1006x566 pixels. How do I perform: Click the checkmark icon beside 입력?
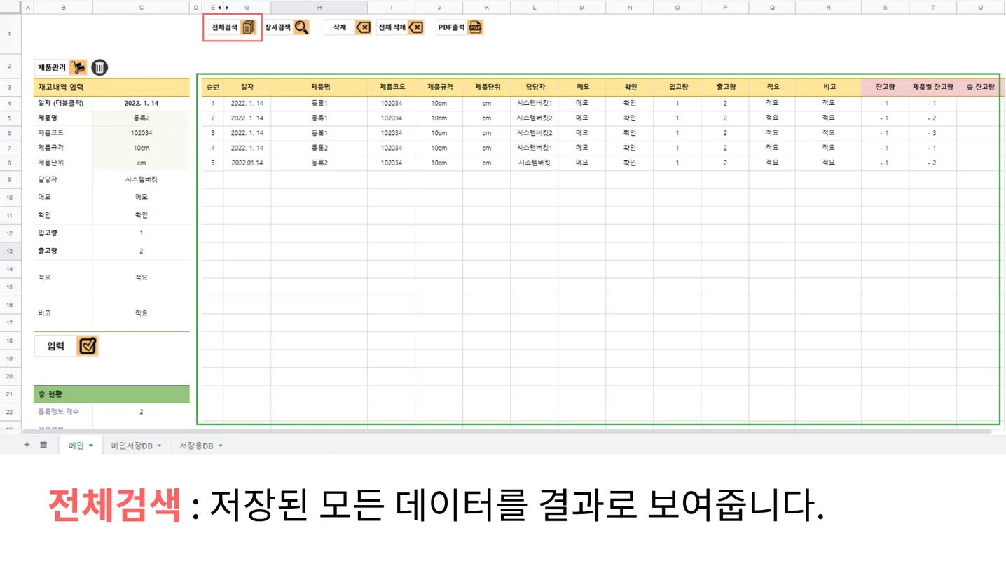(88, 346)
